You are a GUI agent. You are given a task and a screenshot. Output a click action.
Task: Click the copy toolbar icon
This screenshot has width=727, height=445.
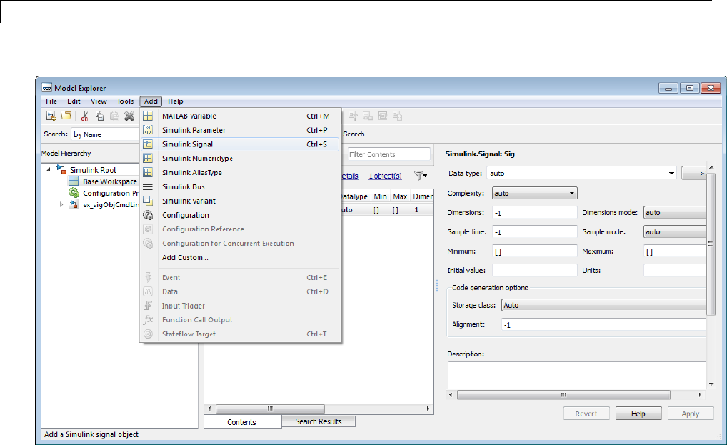tap(99, 116)
